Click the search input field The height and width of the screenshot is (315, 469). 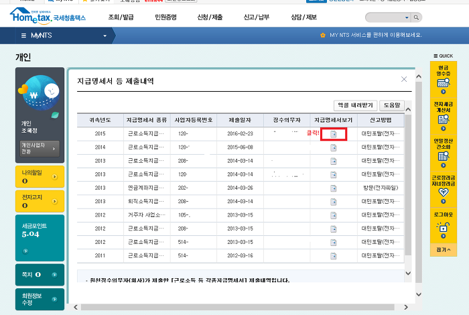click(x=385, y=17)
